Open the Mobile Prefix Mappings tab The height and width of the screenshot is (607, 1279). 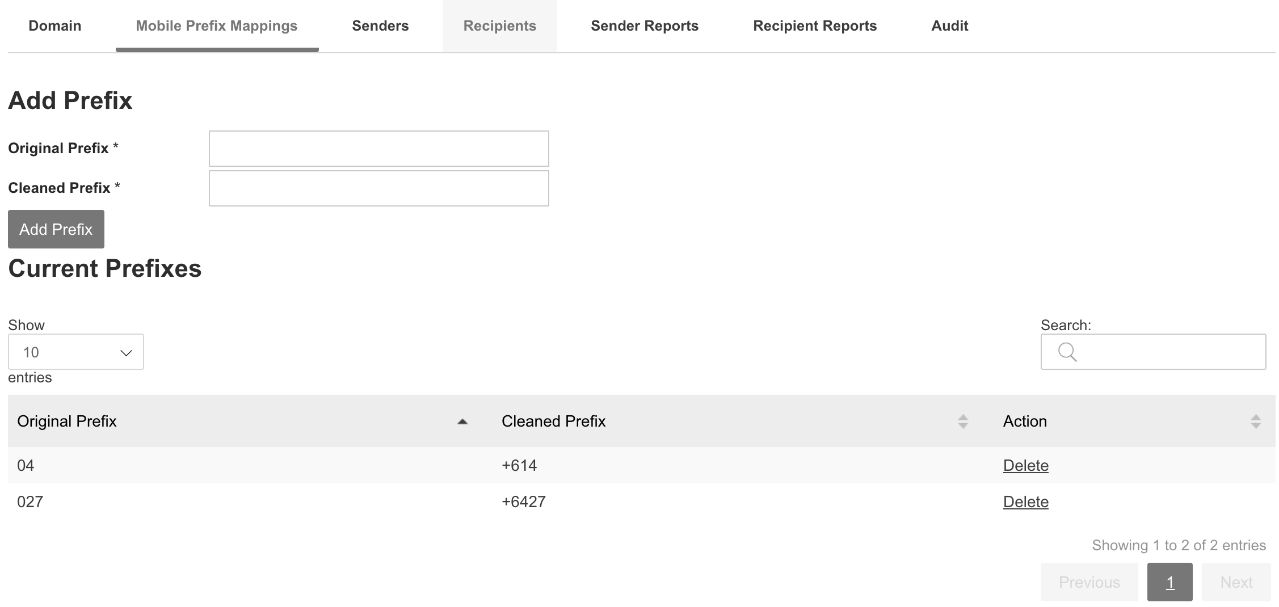coord(217,26)
